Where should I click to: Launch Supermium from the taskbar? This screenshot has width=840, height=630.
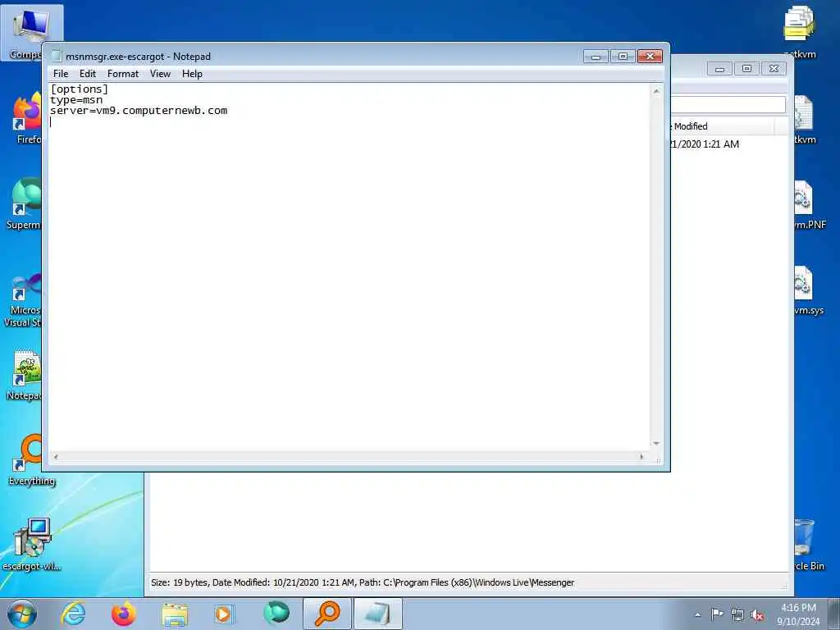tap(276, 614)
